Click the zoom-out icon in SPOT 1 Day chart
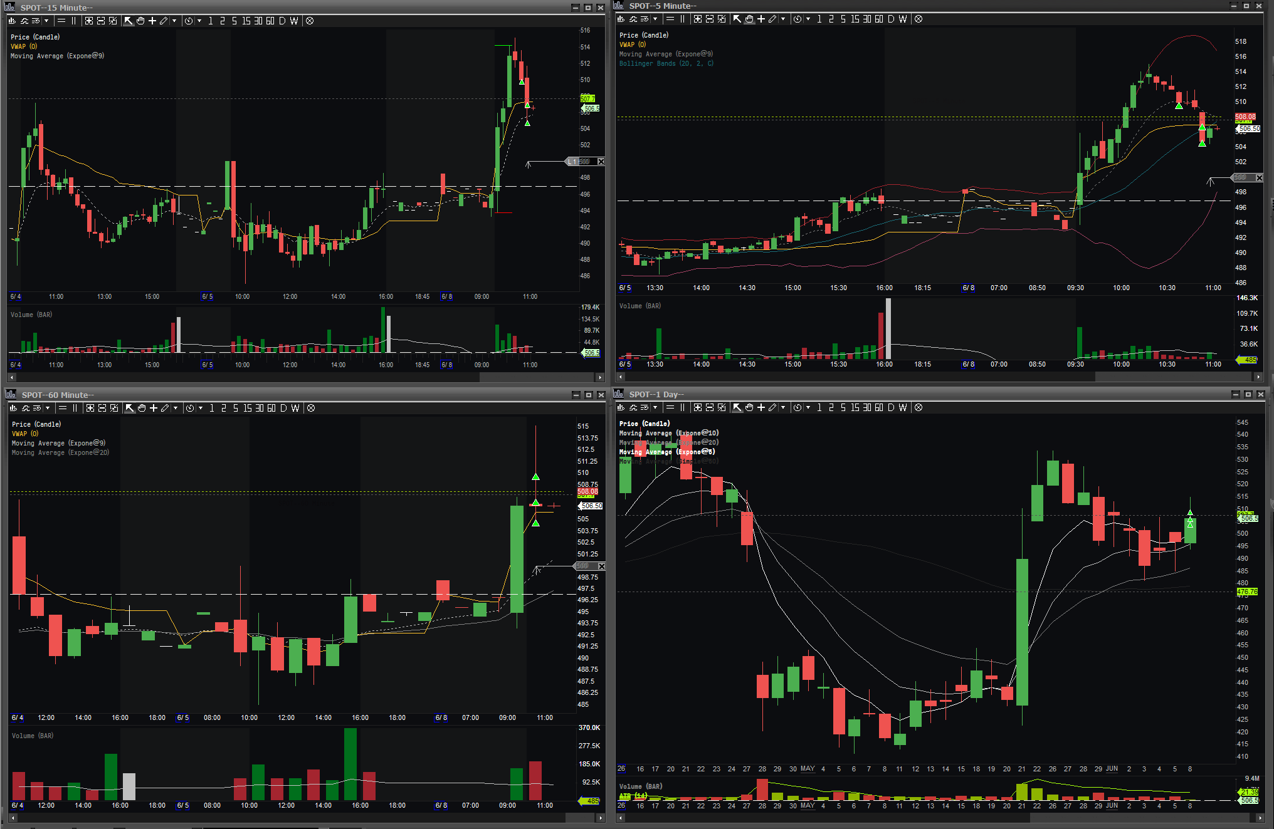 coord(709,407)
